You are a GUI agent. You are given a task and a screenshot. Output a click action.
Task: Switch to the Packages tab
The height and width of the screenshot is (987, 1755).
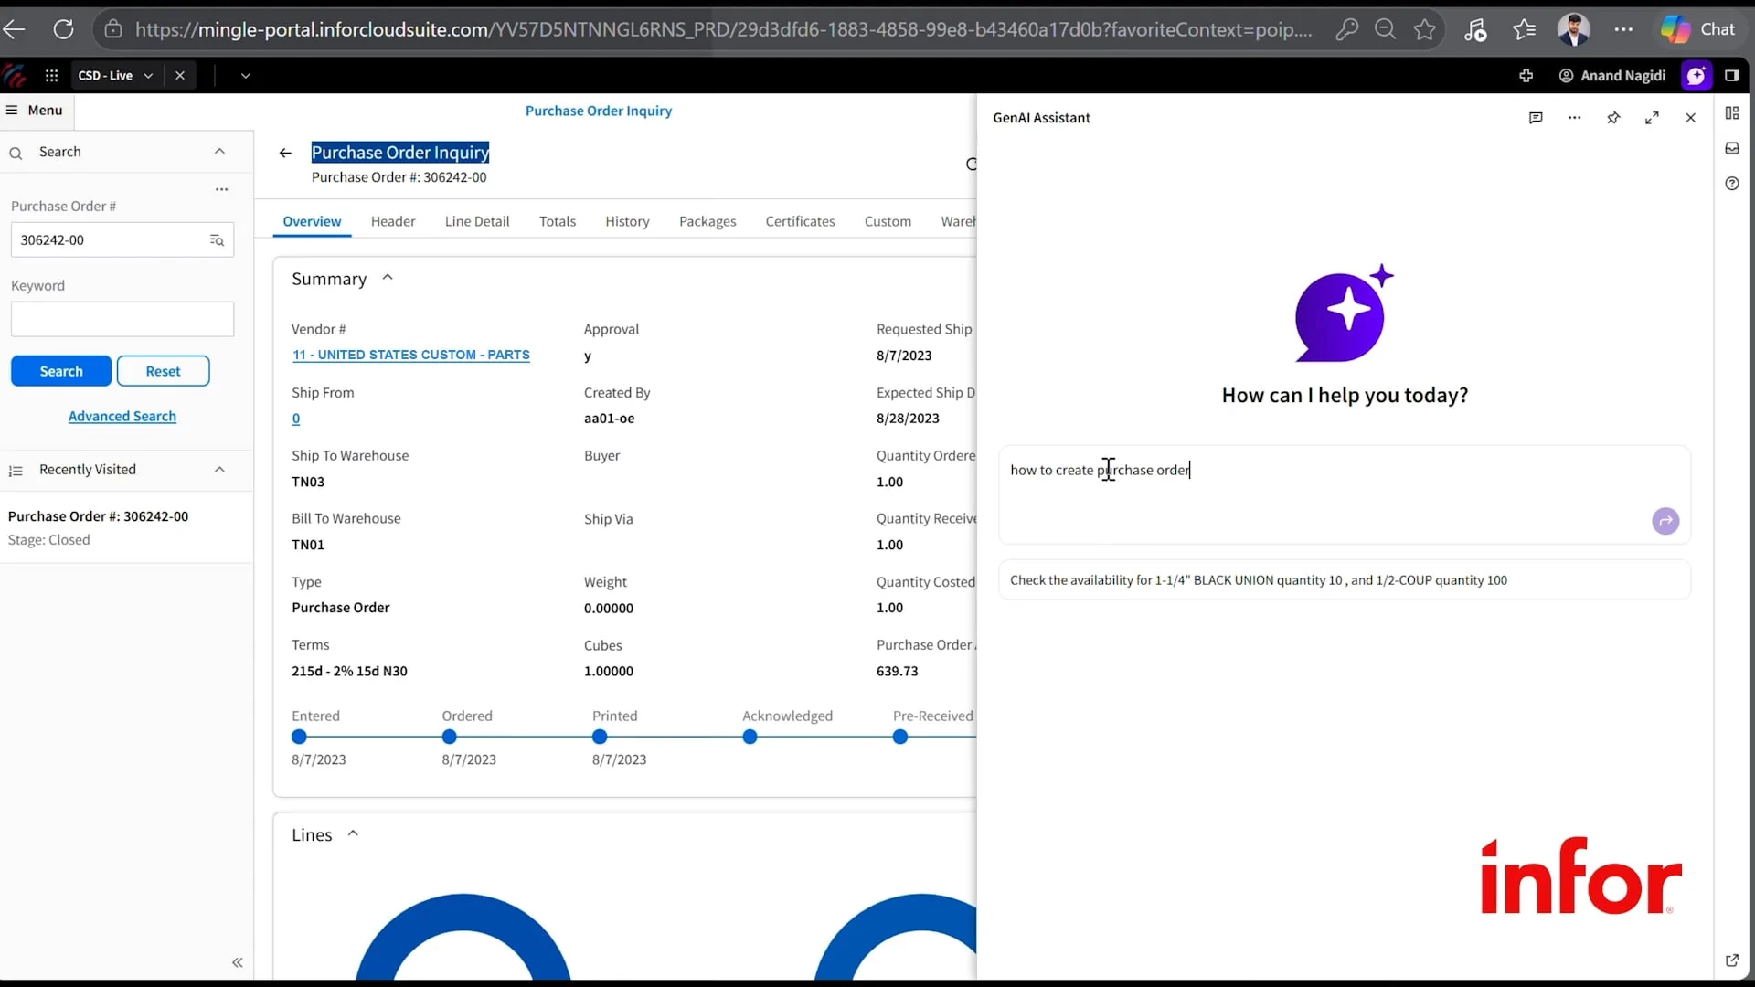point(707,221)
